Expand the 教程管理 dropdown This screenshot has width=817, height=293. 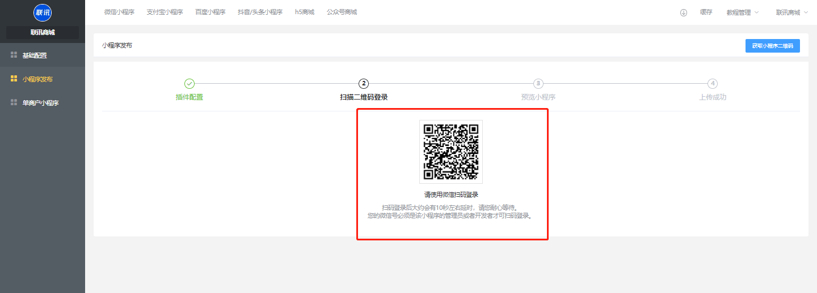click(742, 12)
